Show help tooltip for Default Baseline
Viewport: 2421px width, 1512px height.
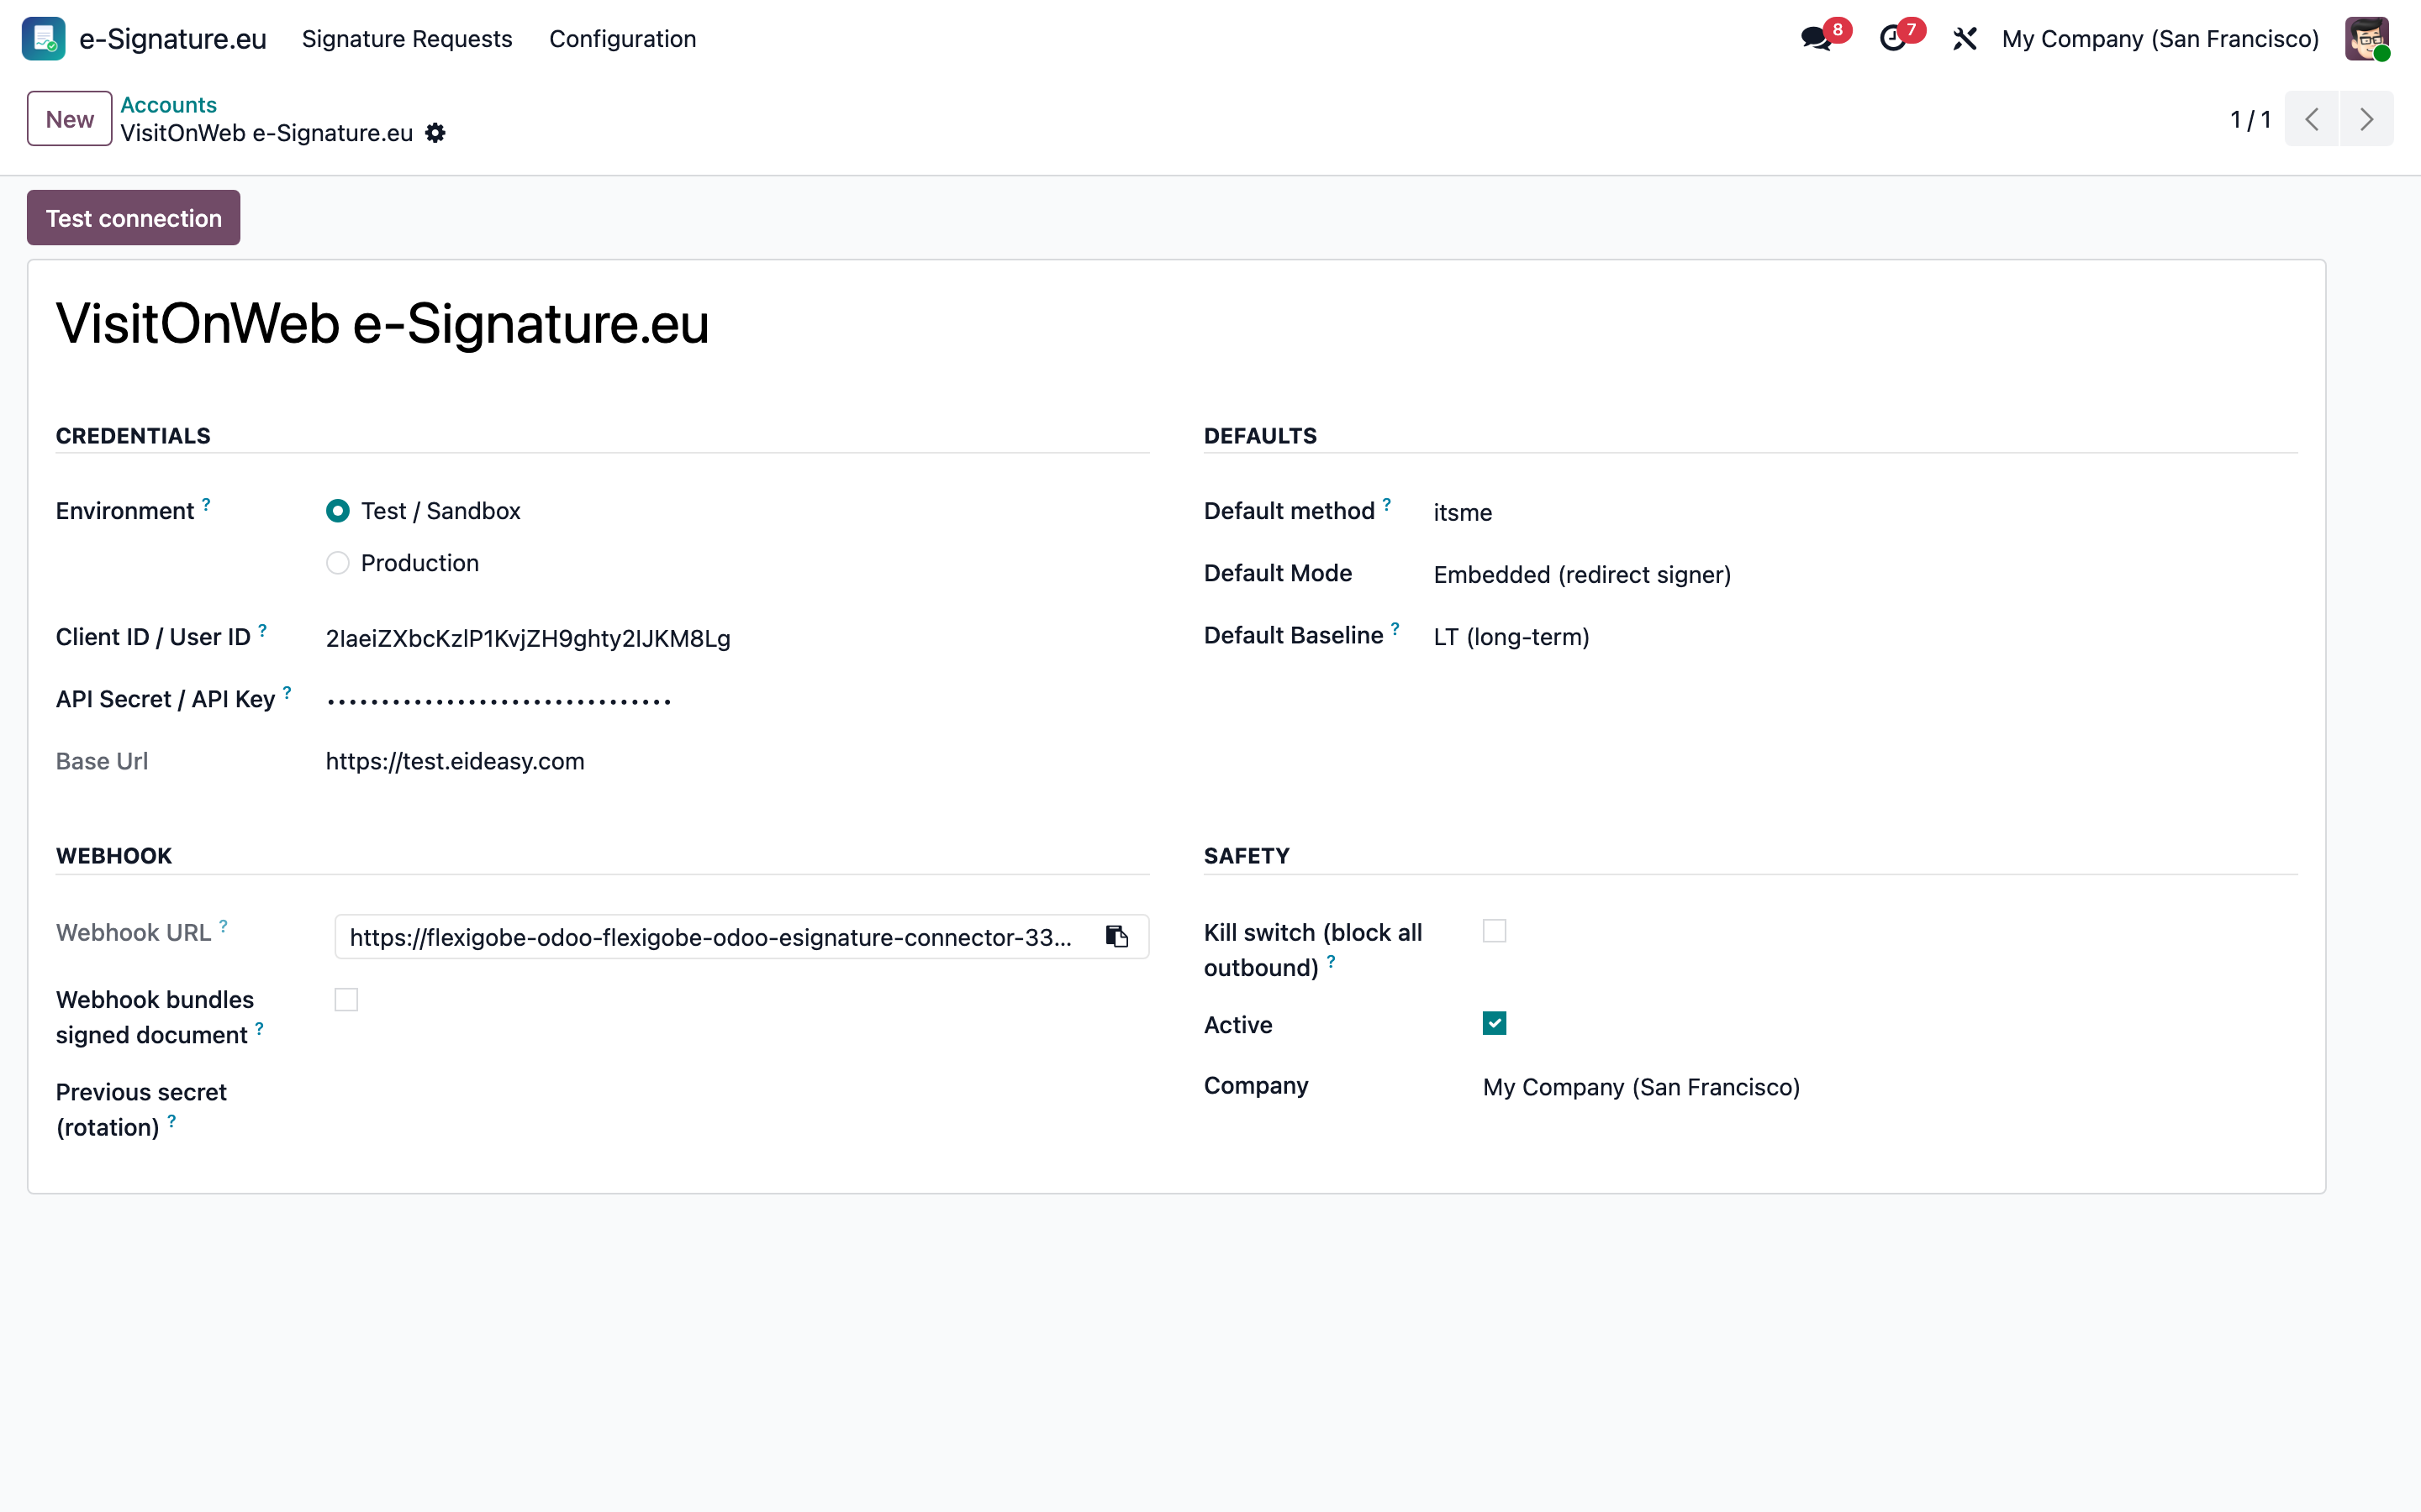pyautogui.click(x=1395, y=628)
